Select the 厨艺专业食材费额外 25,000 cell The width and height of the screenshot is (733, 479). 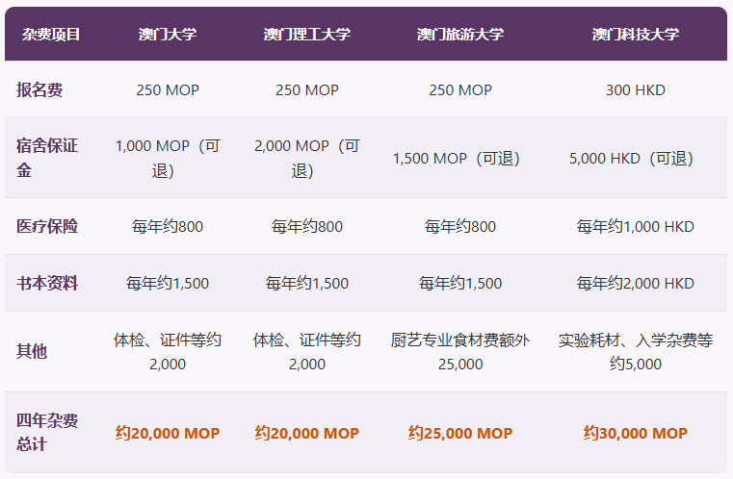point(460,352)
